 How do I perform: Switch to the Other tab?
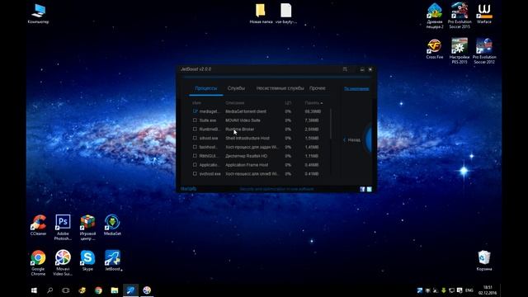coord(318,88)
